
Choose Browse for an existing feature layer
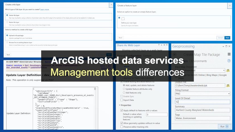(x=7, y=43)
